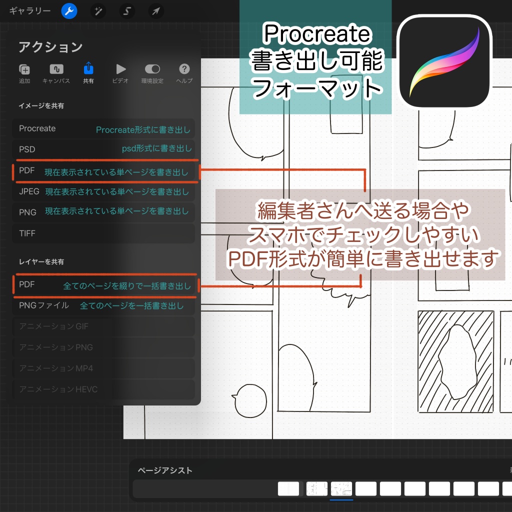Export current page as JPEG
Screen dimensions: 512x512
point(103,191)
